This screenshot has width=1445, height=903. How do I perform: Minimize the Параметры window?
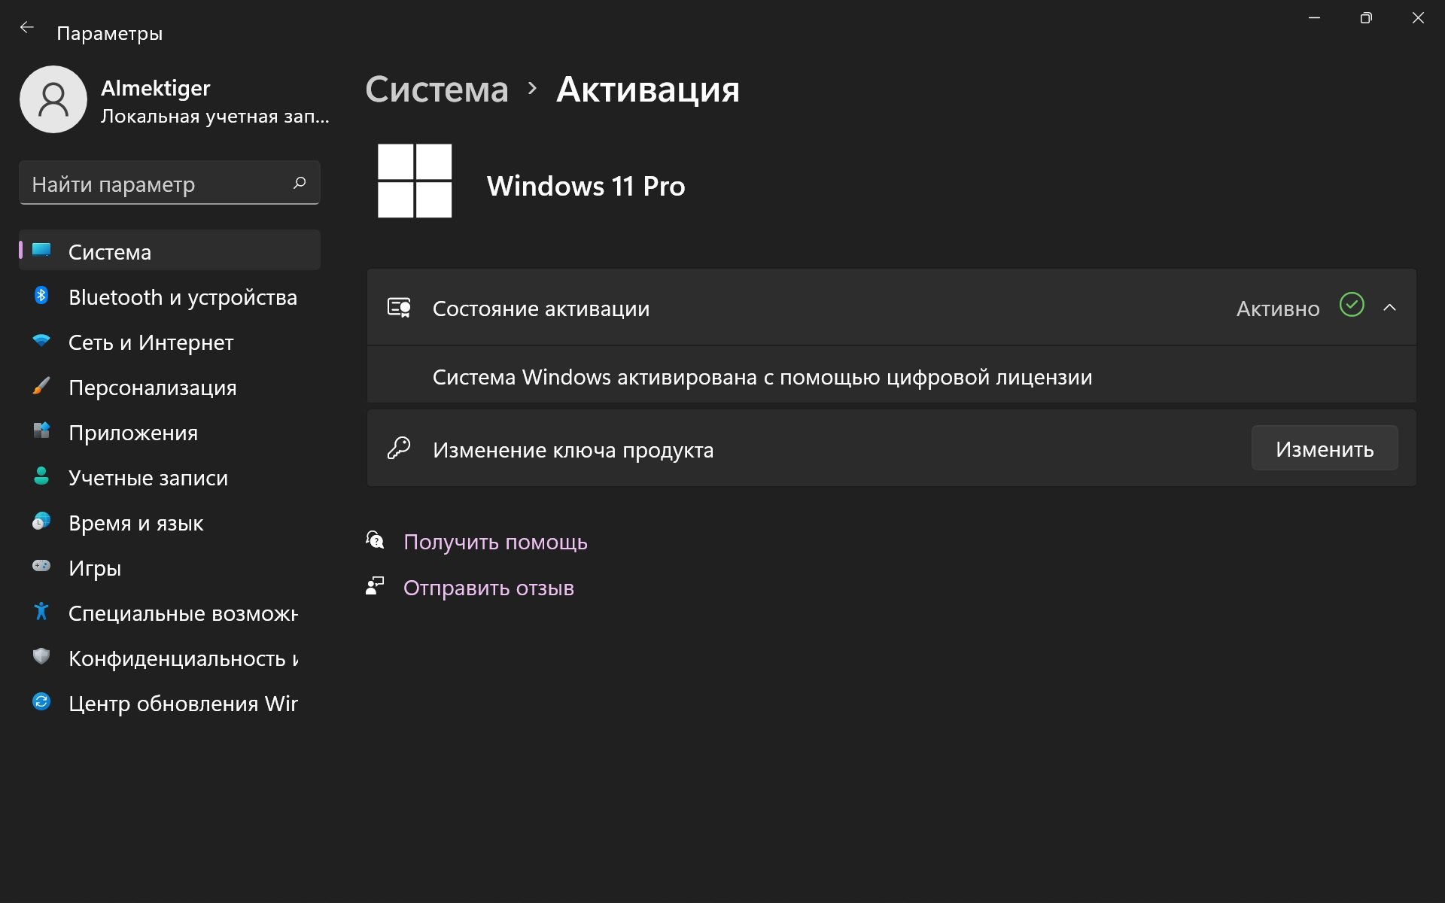pos(1314,18)
